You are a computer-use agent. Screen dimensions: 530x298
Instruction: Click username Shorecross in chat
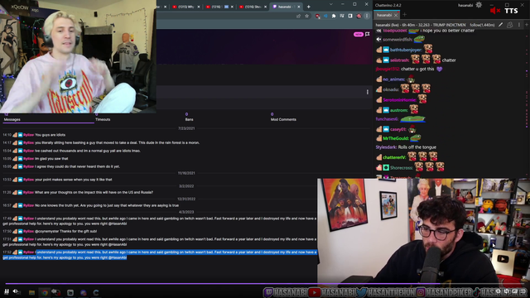(x=401, y=167)
